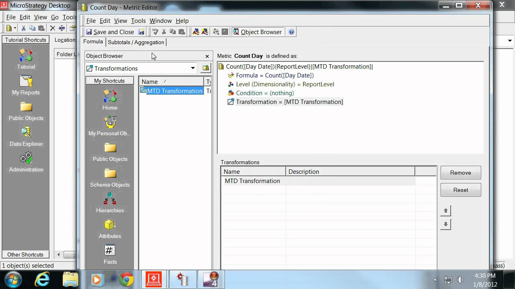
Task: Move transformation up with arrow button
Action: point(445,211)
